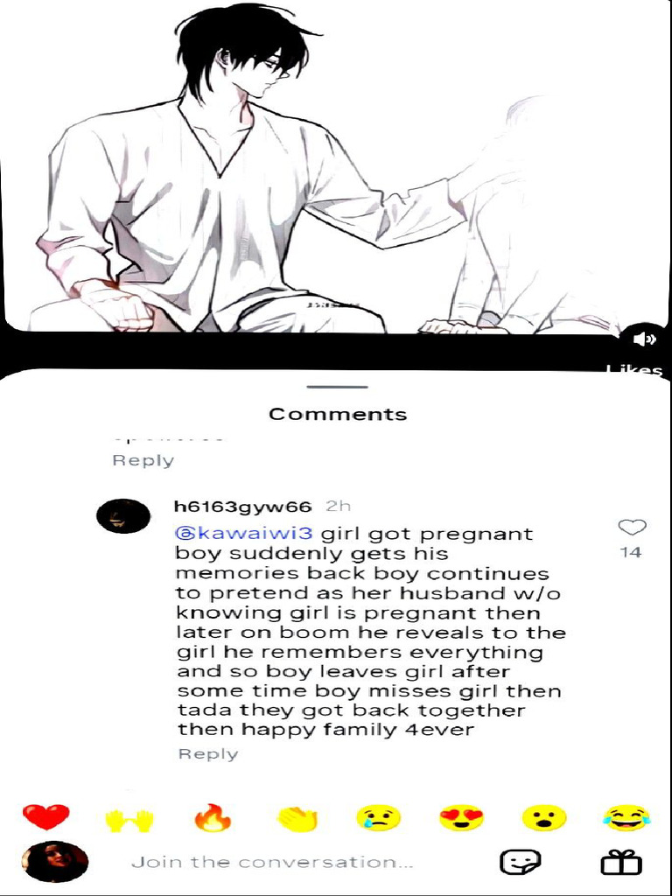Send the fire emoji reaction

[213, 817]
